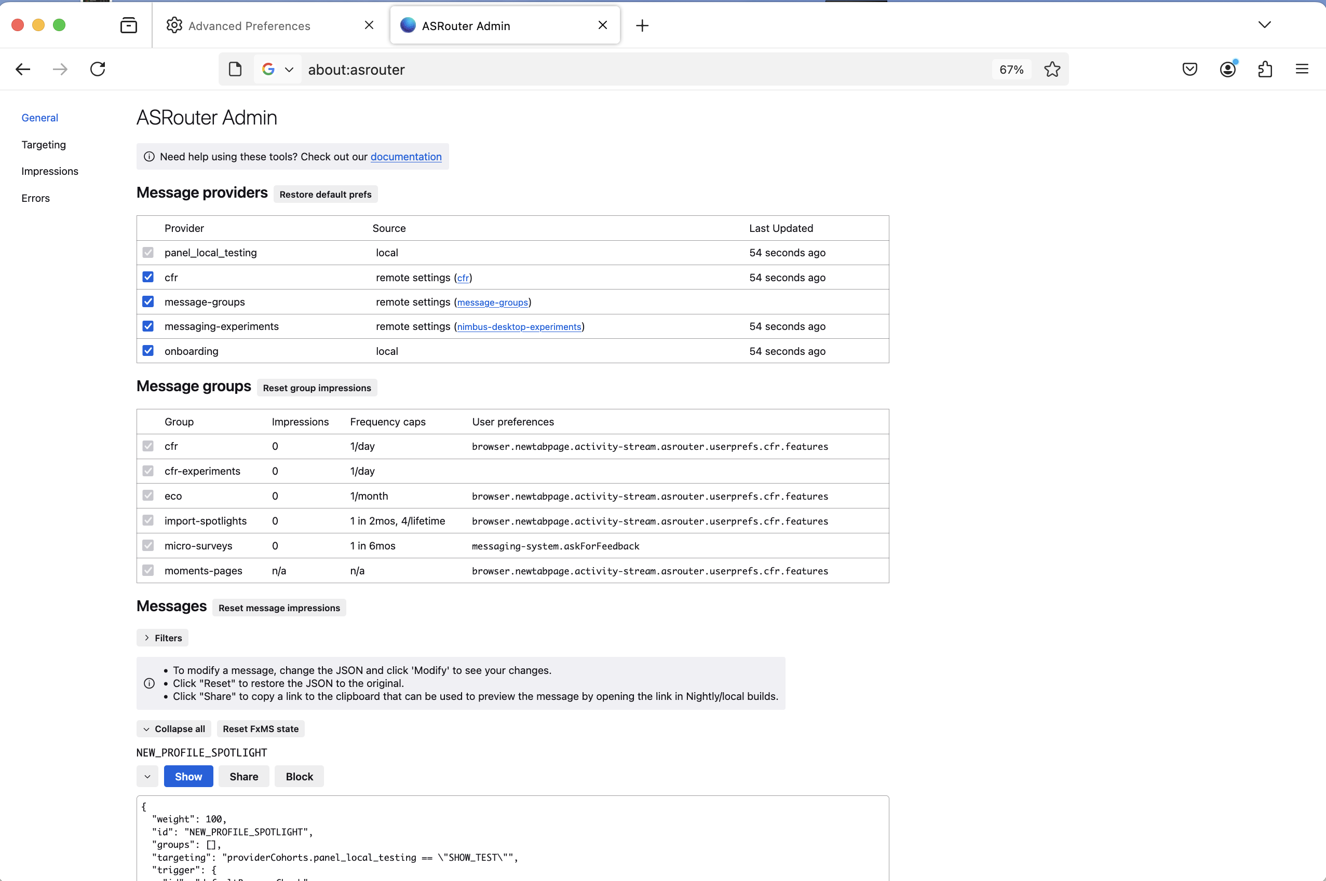Open the documentation link
Screen dimensions: 1326x881
click(x=406, y=156)
